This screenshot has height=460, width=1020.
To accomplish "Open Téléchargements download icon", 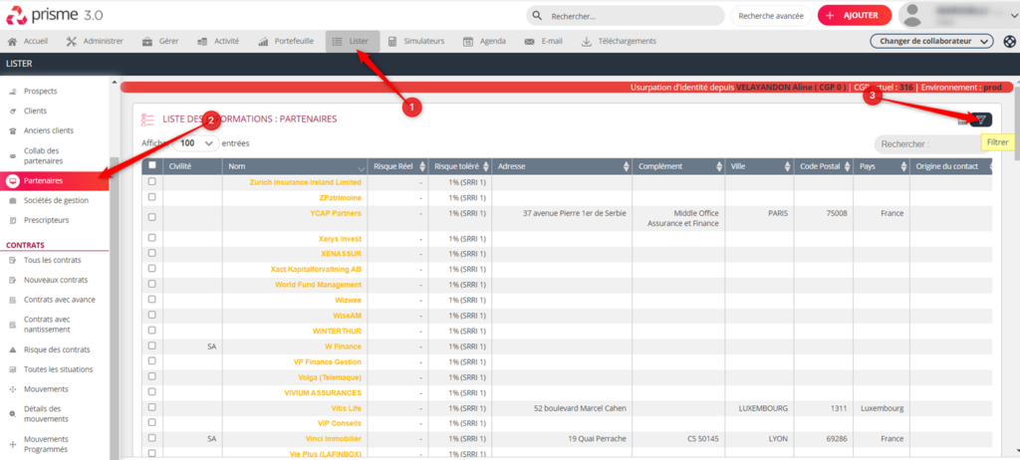I will tap(587, 41).
